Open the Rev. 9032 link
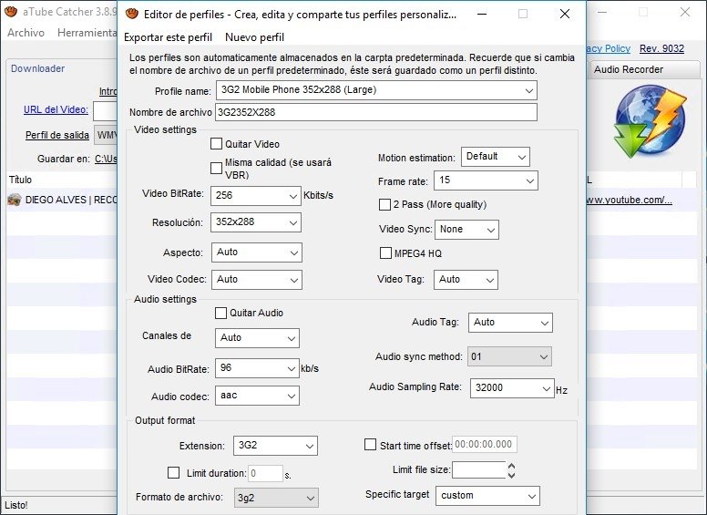707x515 pixels. click(x=662, y=48)
